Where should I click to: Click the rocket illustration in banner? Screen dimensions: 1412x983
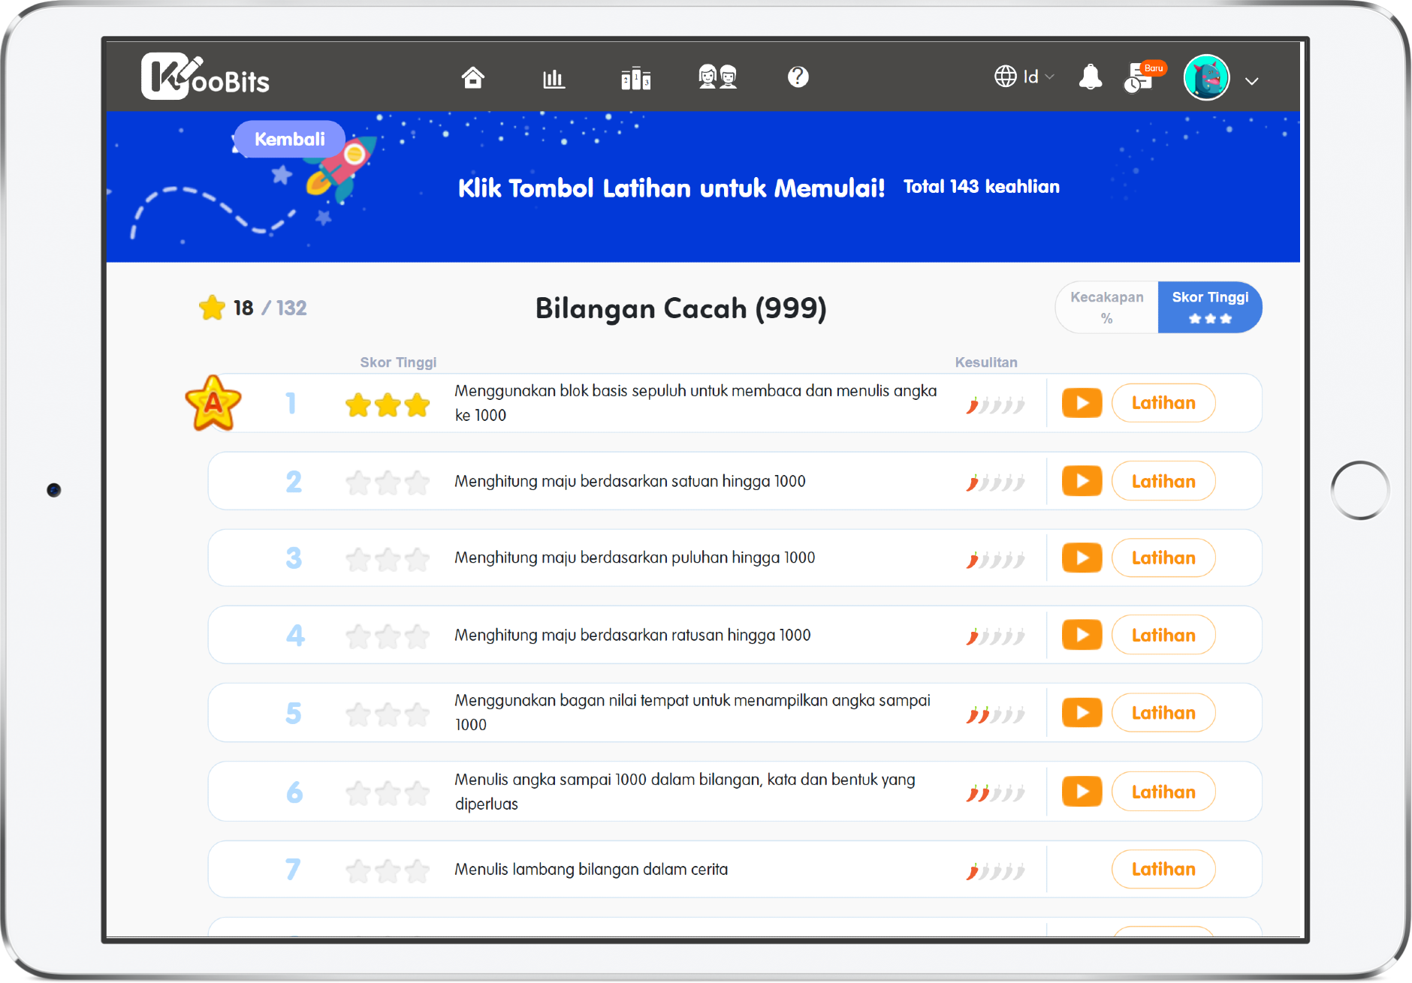click(340, 170)
